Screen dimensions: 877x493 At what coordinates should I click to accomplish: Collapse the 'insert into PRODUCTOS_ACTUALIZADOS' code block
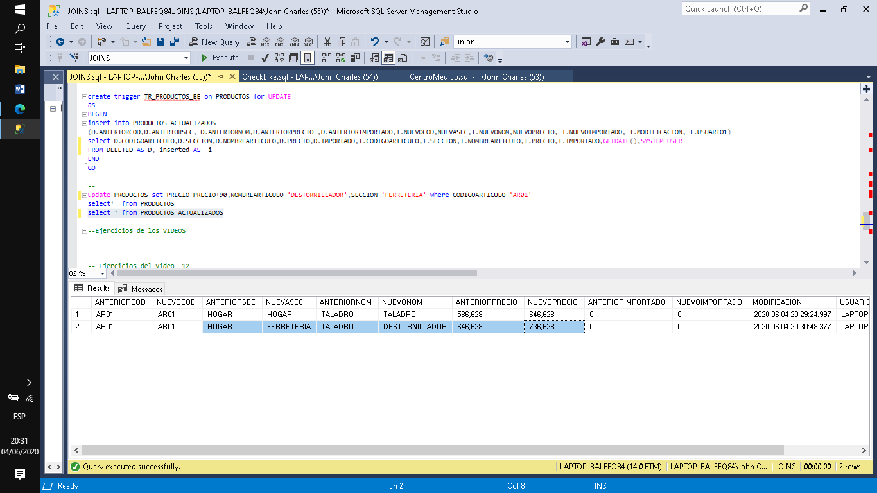(83, 123)
